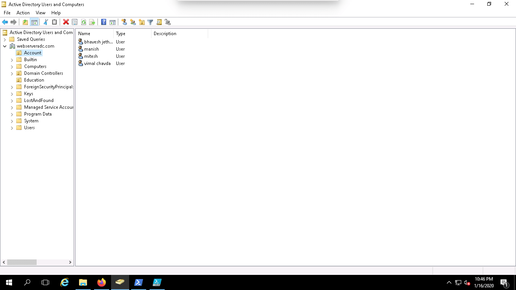The width and height of the screenshot is (516, 290).
Task: Click the Back arrow in toolbar
Action: click(x=5, y=22)
